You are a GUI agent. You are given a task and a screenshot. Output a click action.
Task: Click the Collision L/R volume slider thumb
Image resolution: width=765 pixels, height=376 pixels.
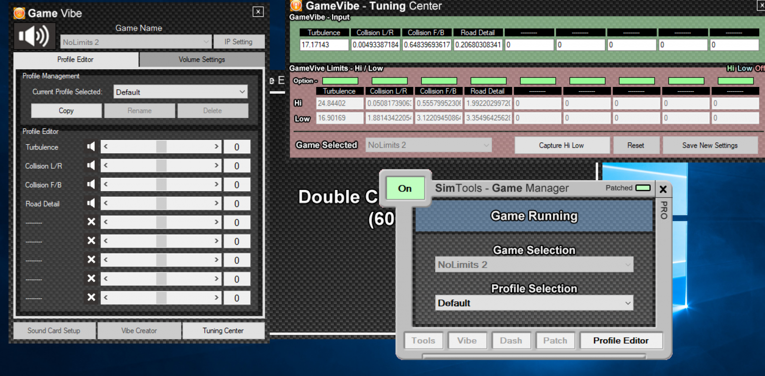[161, 165]
